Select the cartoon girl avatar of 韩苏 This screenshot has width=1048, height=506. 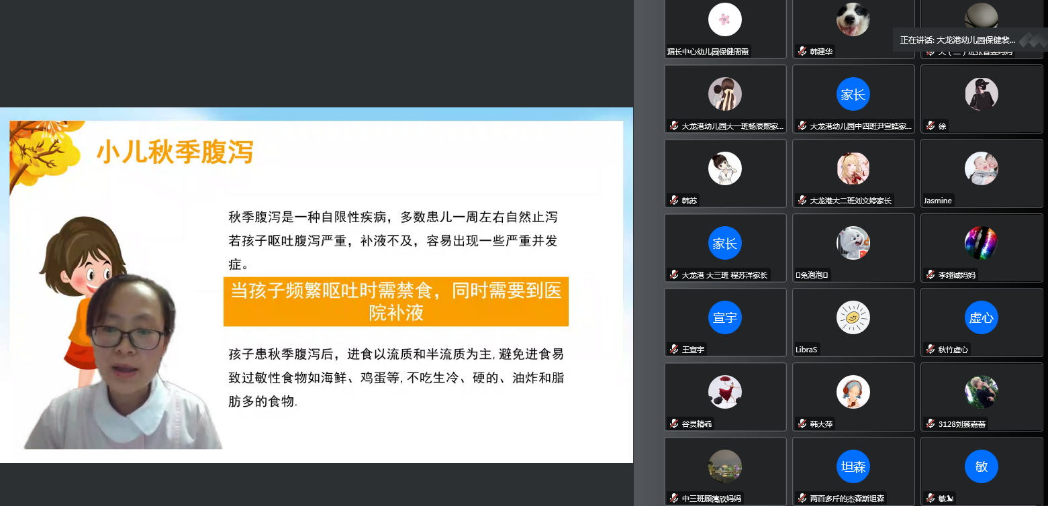pos(725,168)
